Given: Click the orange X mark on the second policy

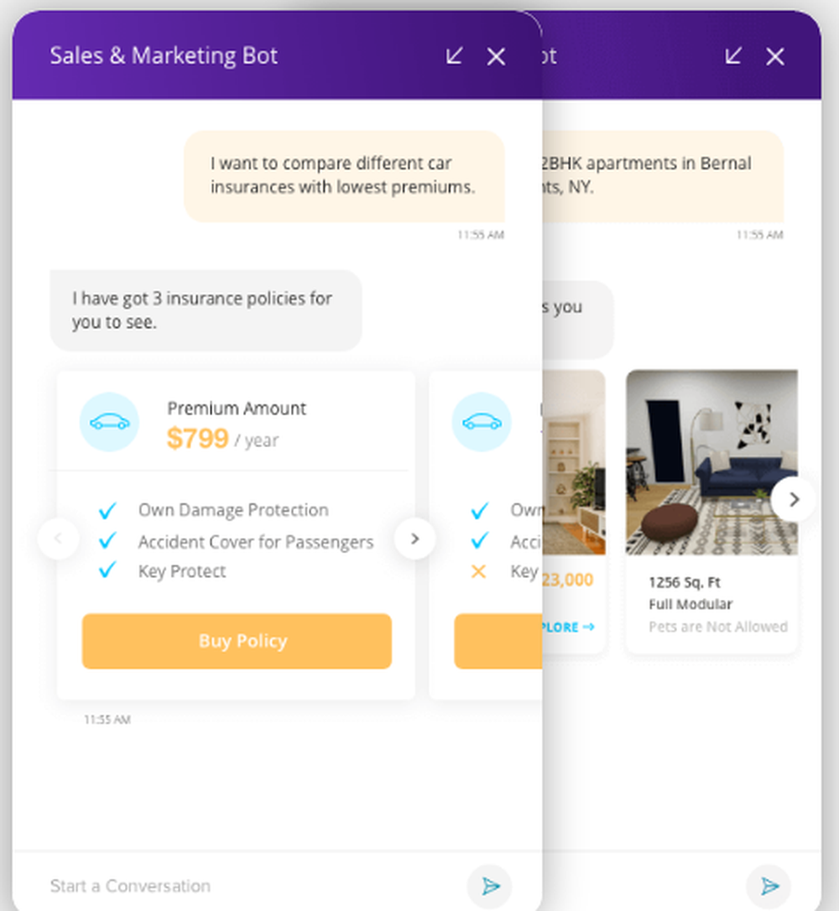Looking at the screenshot, I should 479,571.
